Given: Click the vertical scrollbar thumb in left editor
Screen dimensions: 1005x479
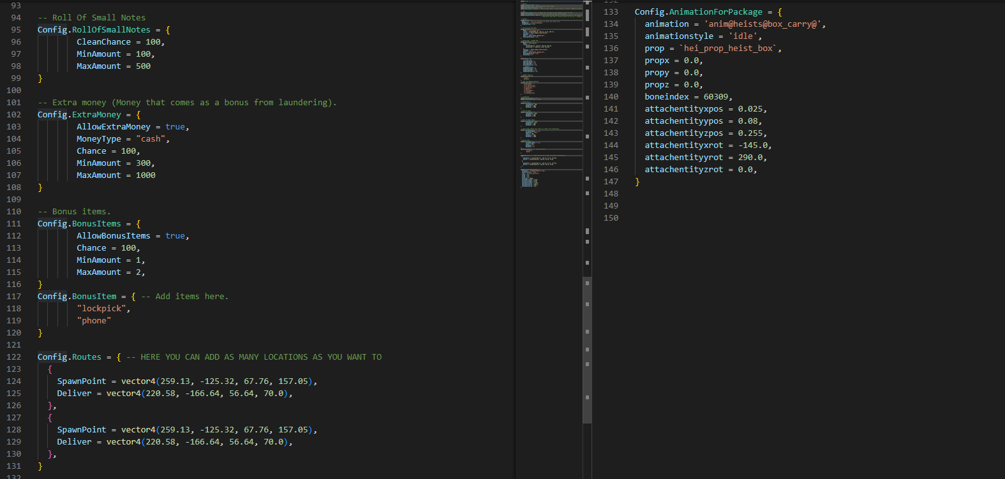Looking at the screenshot, I should (587, 350).
